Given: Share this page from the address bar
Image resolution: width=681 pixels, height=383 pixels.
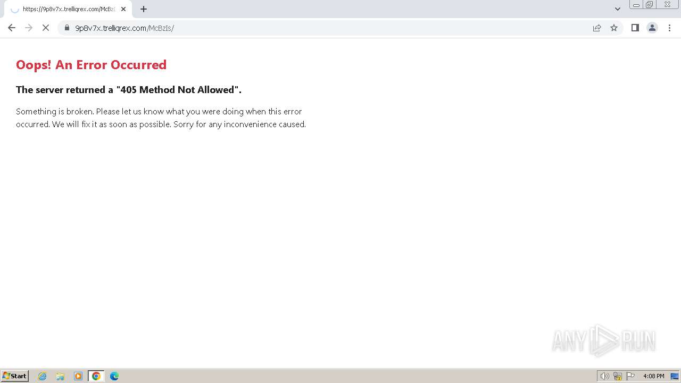Looking at the screenshot, I should coord(597,28).
